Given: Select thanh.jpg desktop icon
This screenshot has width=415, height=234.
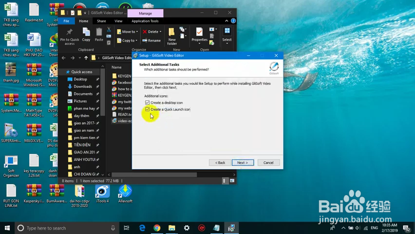Looking at the screenshot, I should click(11, 73).
